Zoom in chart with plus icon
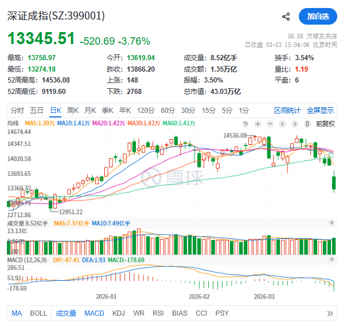This screenshot has width=347, height=326. (258, 124)
